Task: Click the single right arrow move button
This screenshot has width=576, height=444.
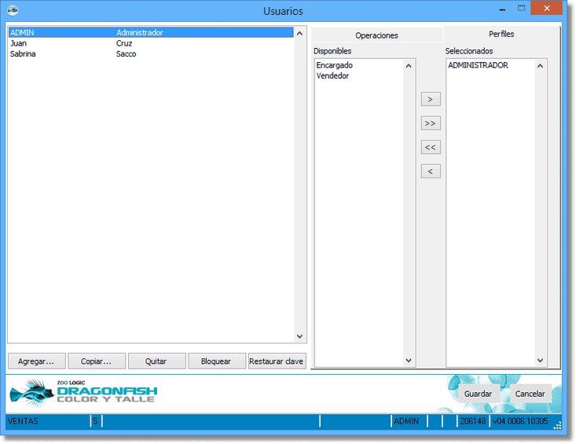Action: coord(430,100)
